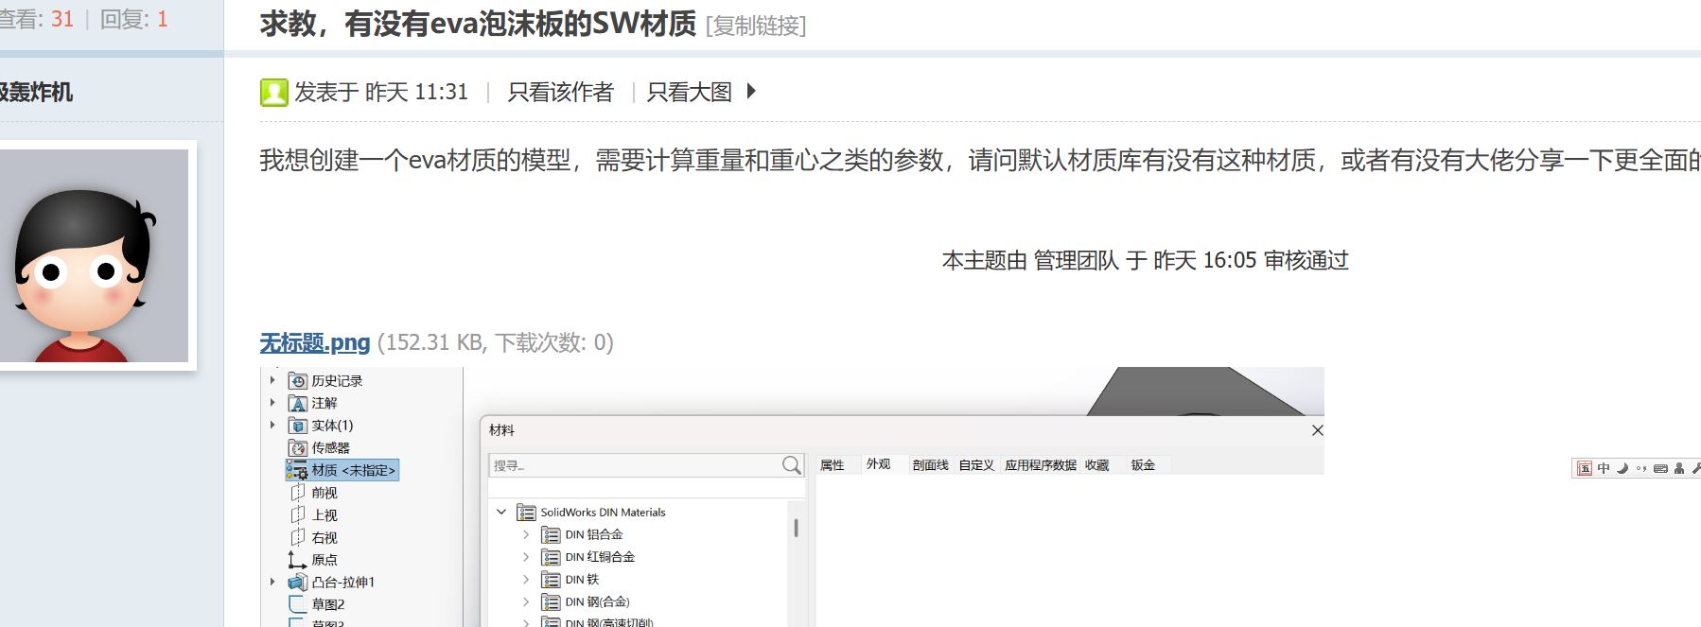Viewport: 1701px width, 627px height.
Task: Toggle the moon half-width mode in IME bar
Action: [1622, 468]
